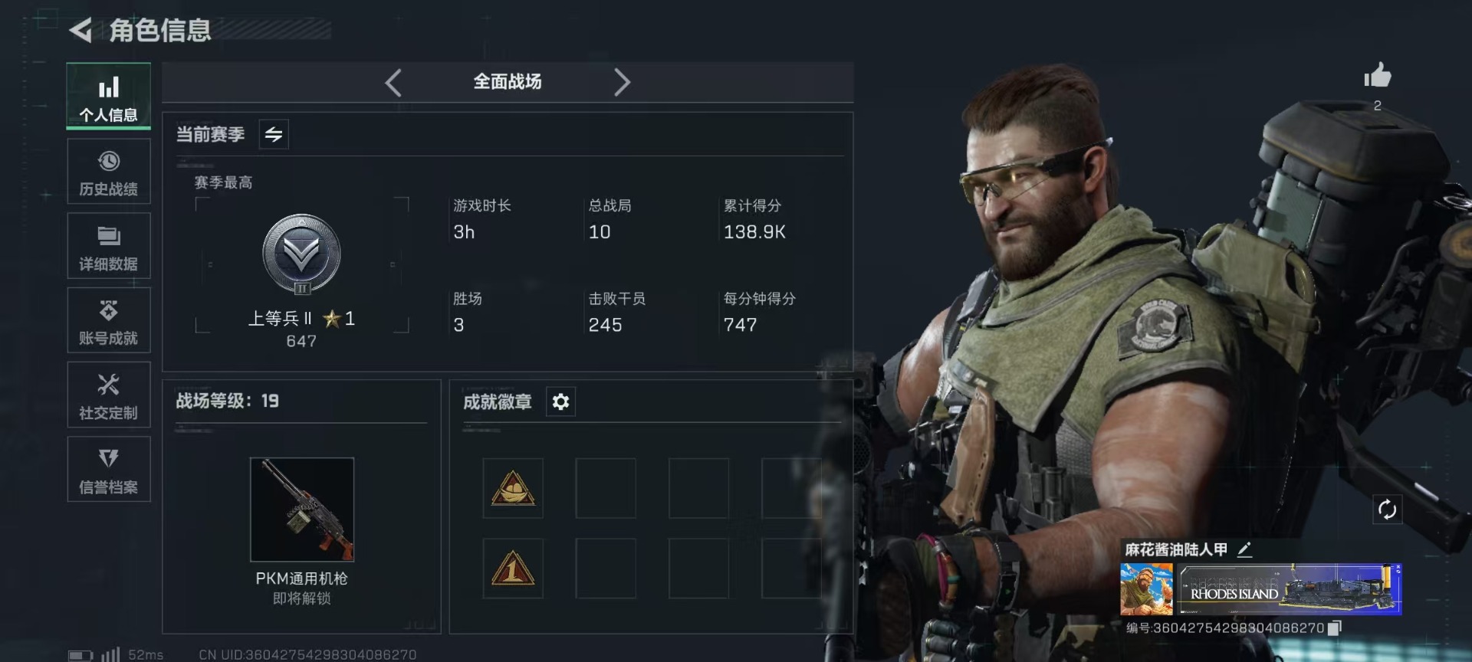
Task: Select the PKM通用机枪 weapon thumbnail
Action: [302, 510]
